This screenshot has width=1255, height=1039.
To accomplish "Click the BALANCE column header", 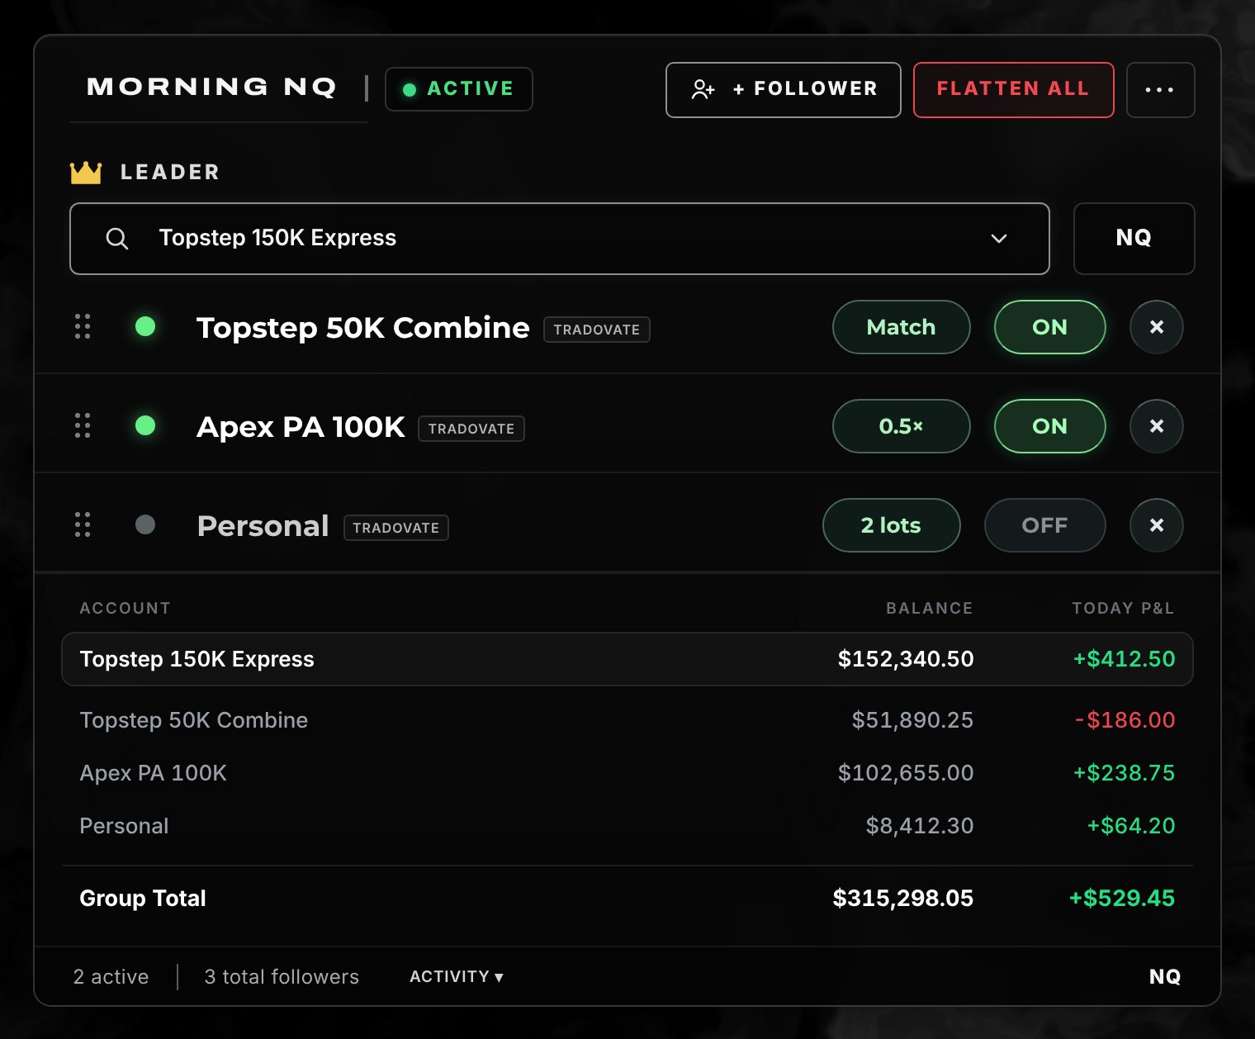I will click(930, 608).
